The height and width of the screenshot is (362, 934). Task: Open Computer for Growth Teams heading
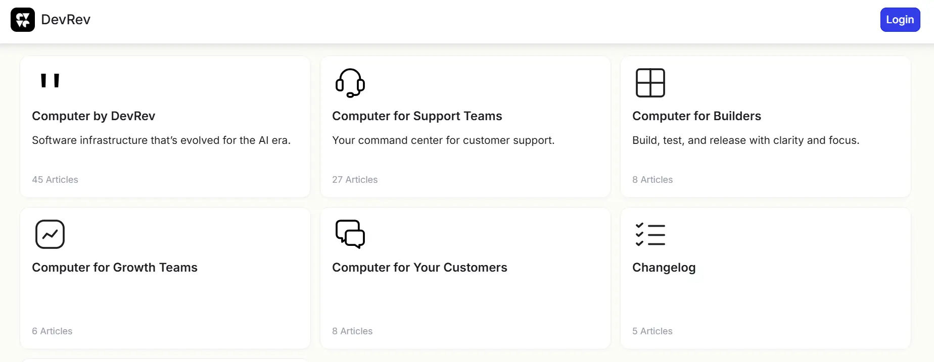(115, 268)
